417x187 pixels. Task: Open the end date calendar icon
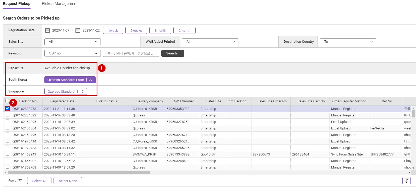click(78, 30)
